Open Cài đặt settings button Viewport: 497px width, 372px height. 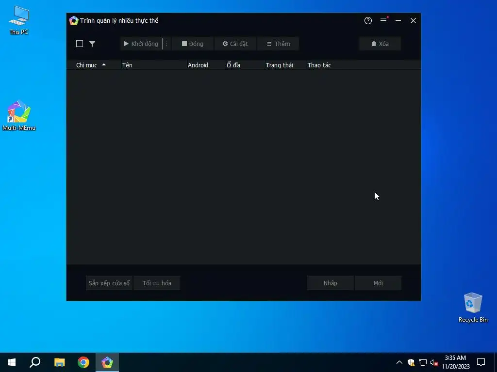(235, 44)
